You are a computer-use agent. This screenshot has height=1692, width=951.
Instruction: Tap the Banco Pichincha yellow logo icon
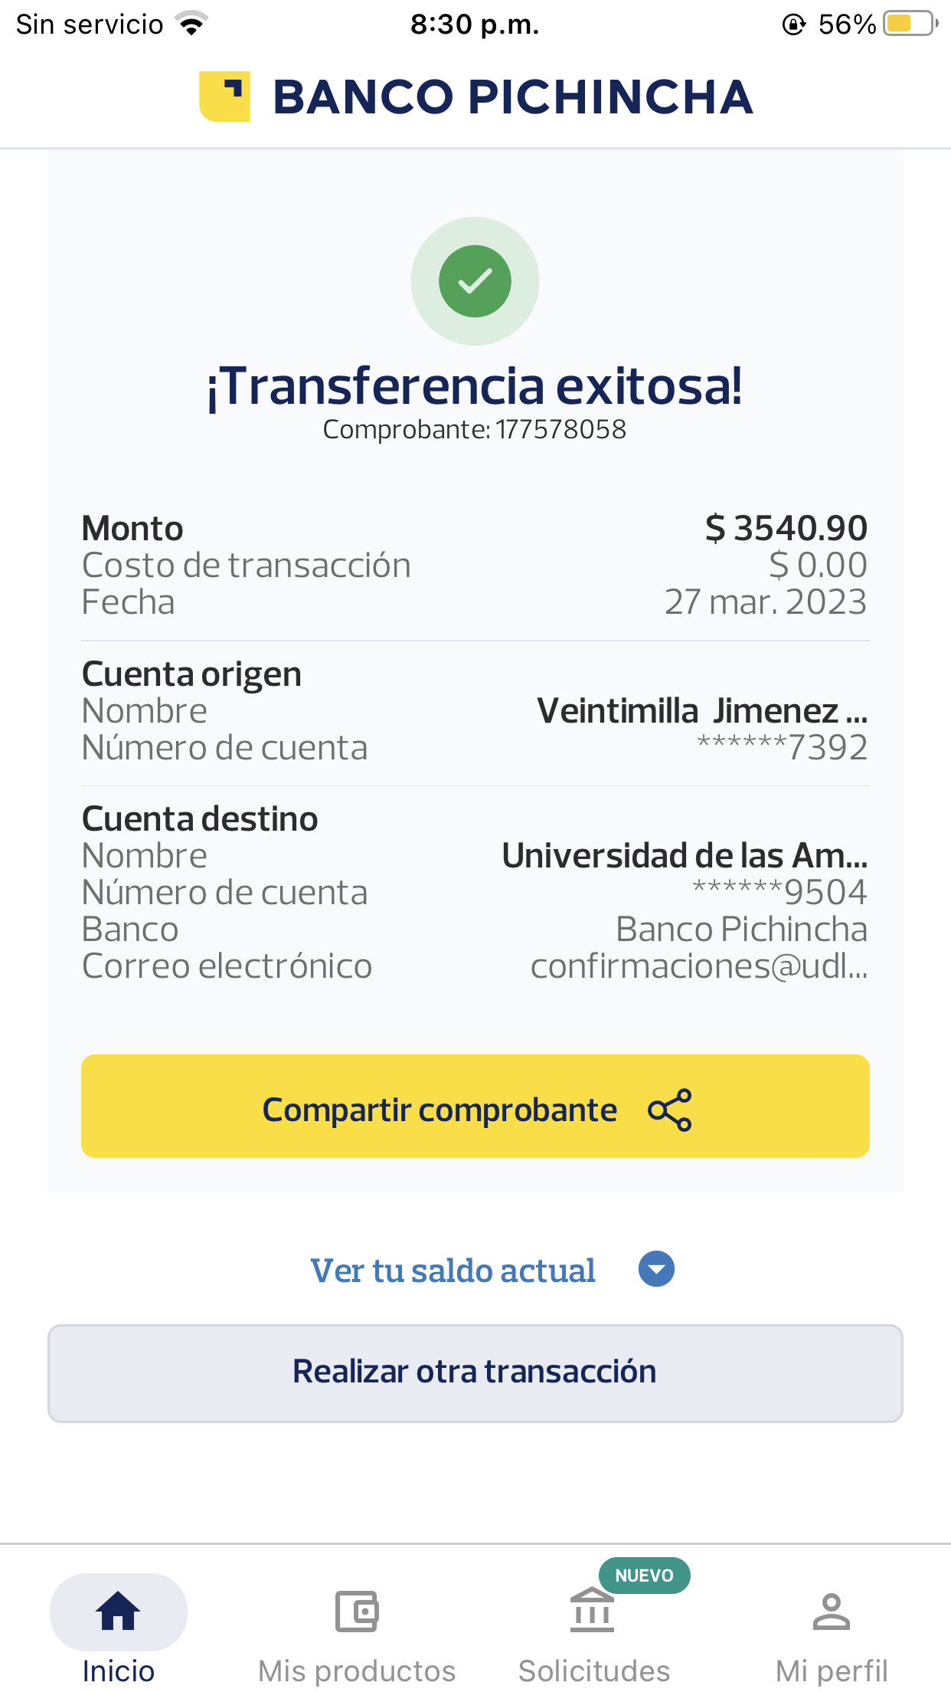pos(224,97)
